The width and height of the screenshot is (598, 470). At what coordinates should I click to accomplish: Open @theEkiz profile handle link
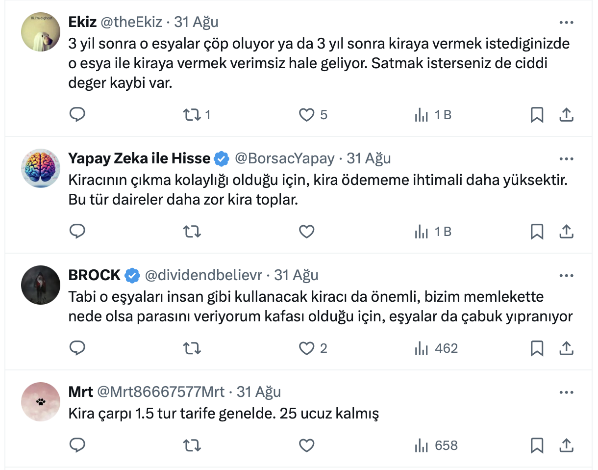(131, 23)
